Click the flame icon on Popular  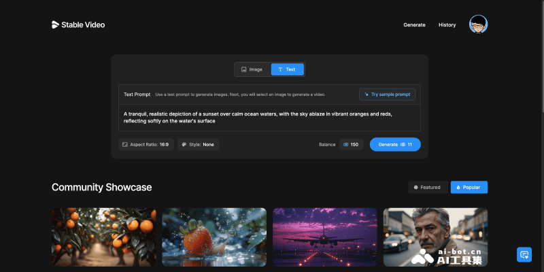tap(458, 187)
